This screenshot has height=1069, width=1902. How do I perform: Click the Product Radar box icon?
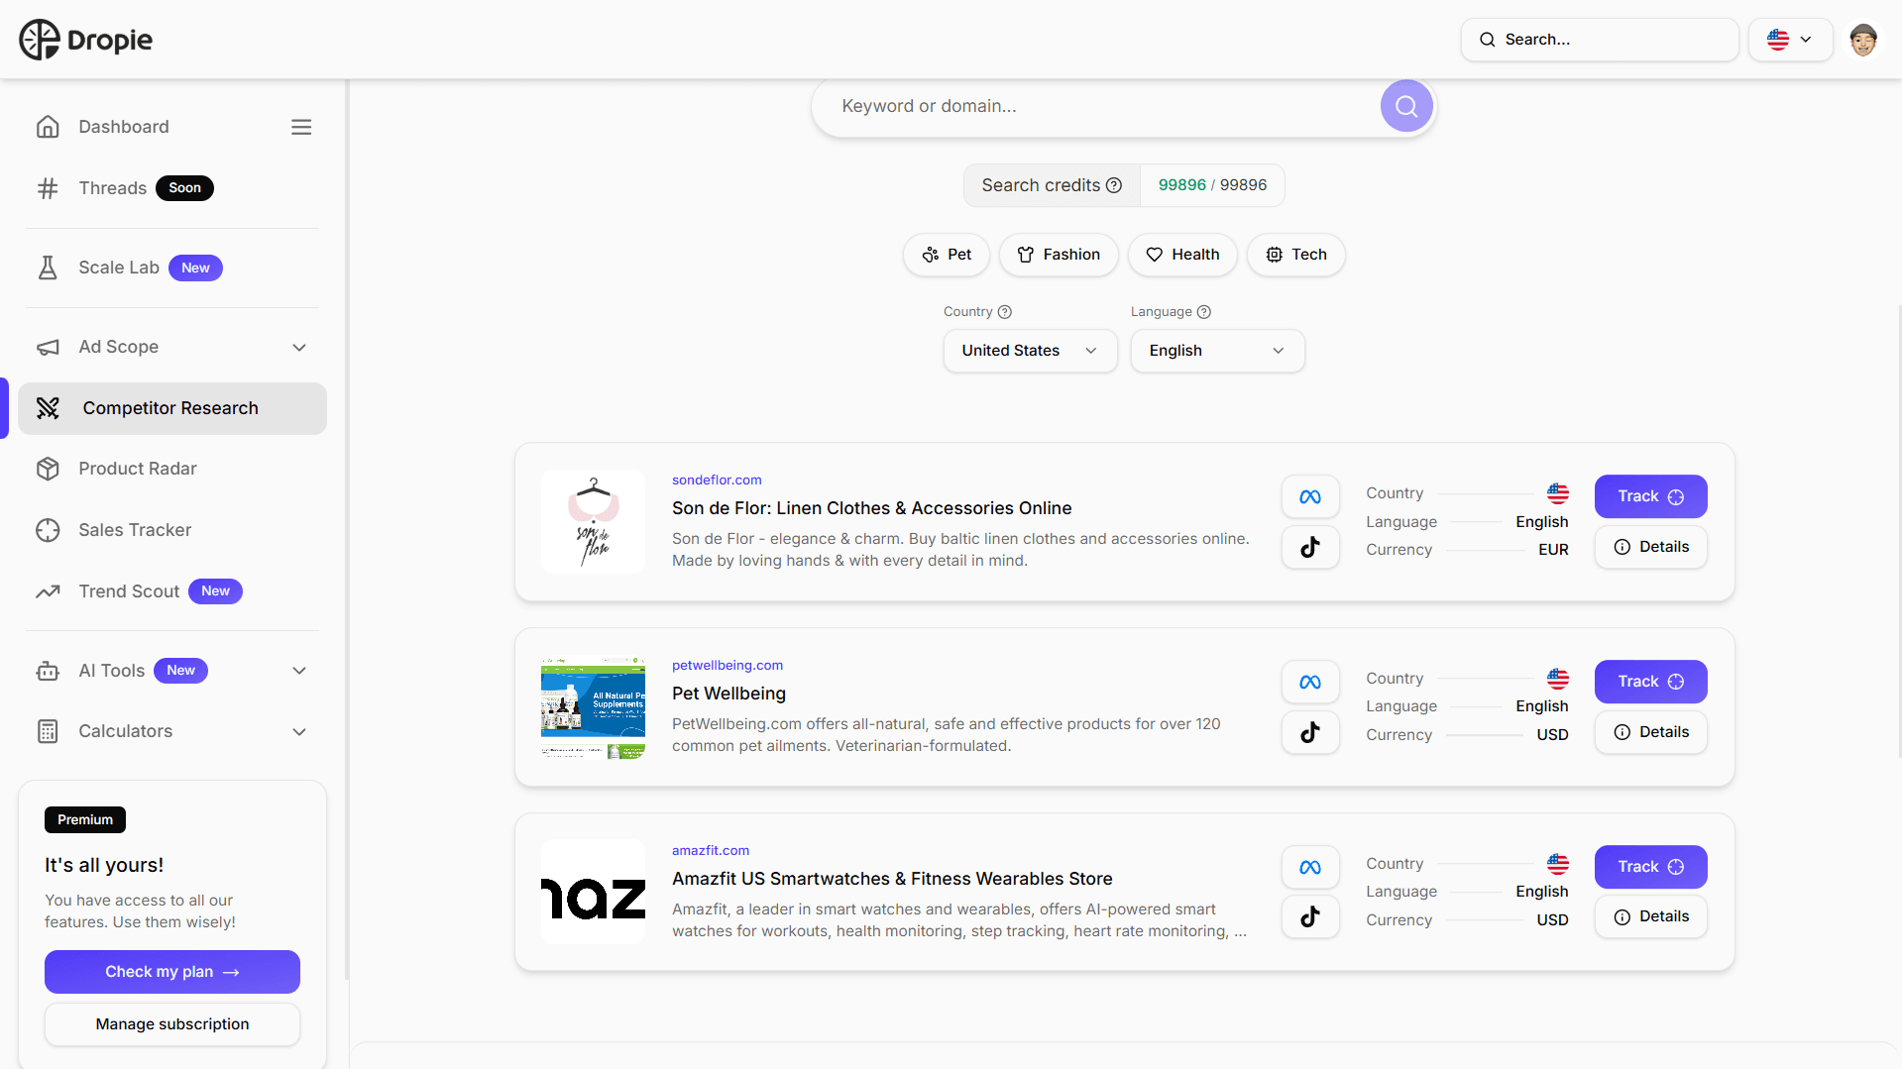48,469
